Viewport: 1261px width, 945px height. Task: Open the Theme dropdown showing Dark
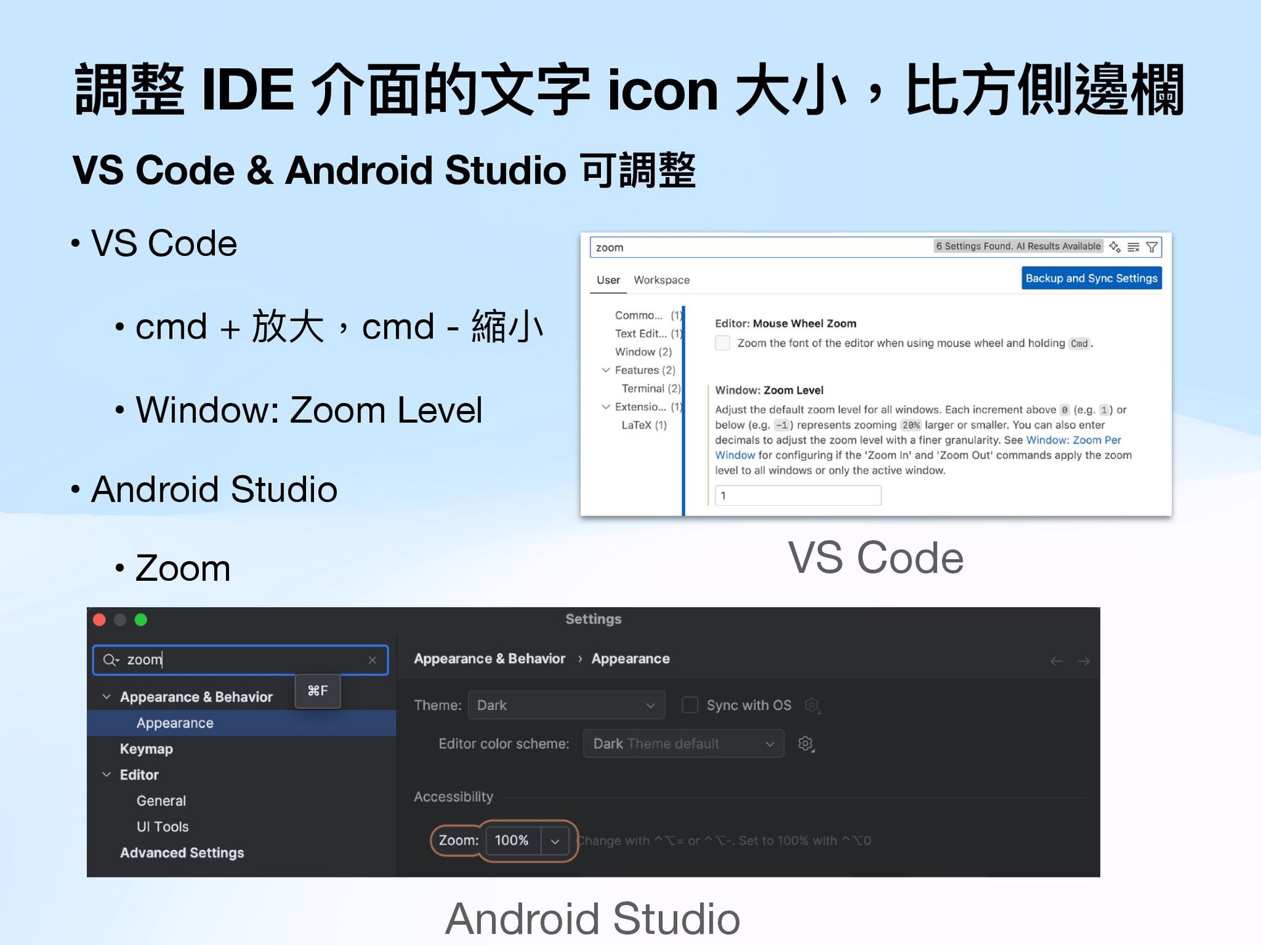566,705
